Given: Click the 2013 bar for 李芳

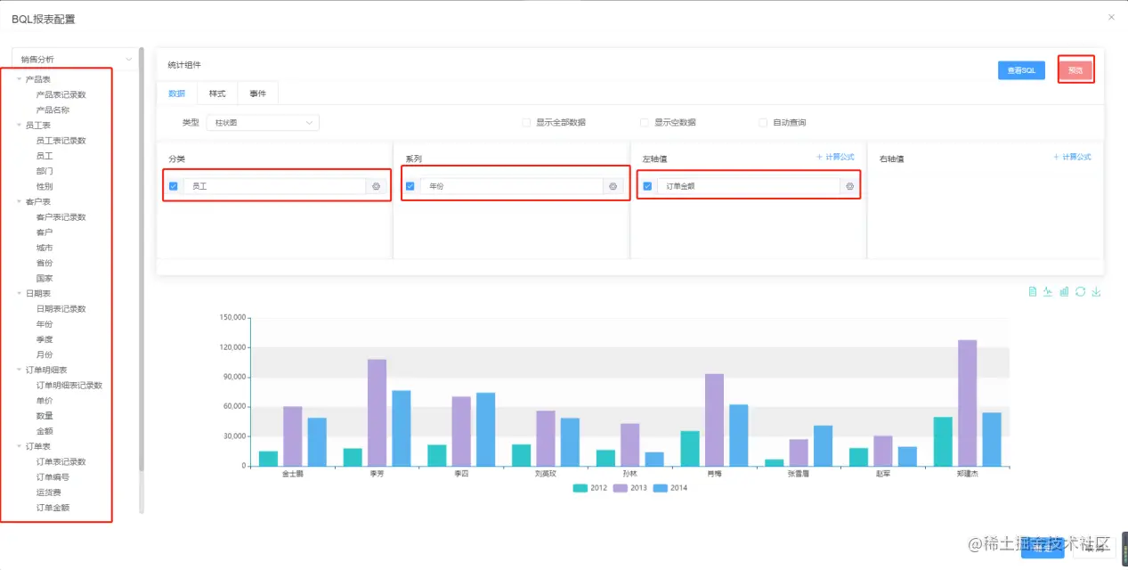Looking at the screenshot, I should [x=377, y=412].
